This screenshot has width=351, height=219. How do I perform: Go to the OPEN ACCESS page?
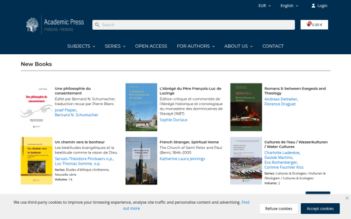[x=151, y=46]
